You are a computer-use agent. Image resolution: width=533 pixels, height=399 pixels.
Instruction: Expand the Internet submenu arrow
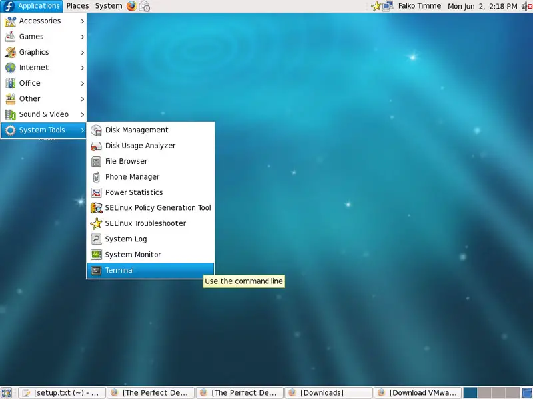pyautogui.click(x=82, y=68)
